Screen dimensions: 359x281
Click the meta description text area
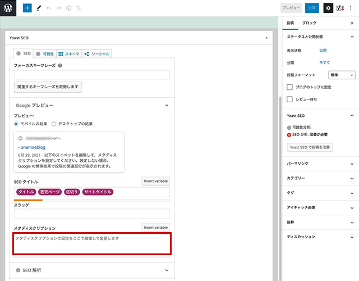[92, 243]
